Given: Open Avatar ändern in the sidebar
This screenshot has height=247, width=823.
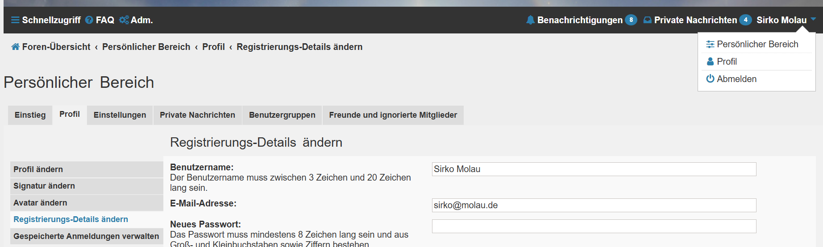Looking at the screenshot, I should coord(40,203).
